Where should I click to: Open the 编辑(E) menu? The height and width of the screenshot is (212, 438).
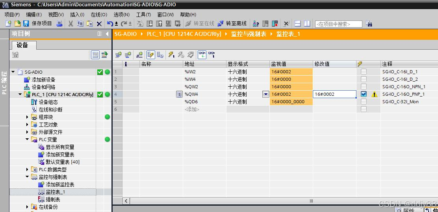(34, 15)
